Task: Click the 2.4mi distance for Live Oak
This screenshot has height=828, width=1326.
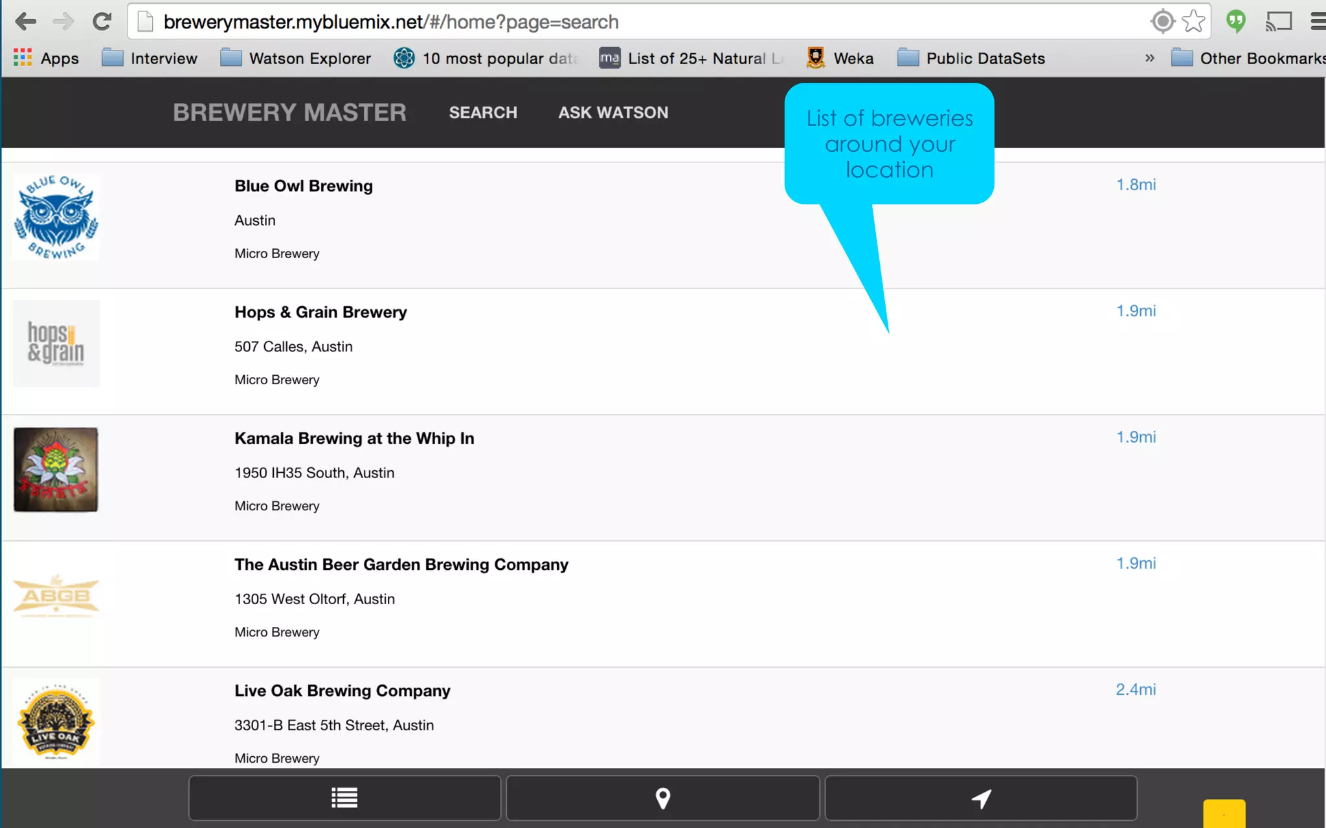Action: (1136, 690)
